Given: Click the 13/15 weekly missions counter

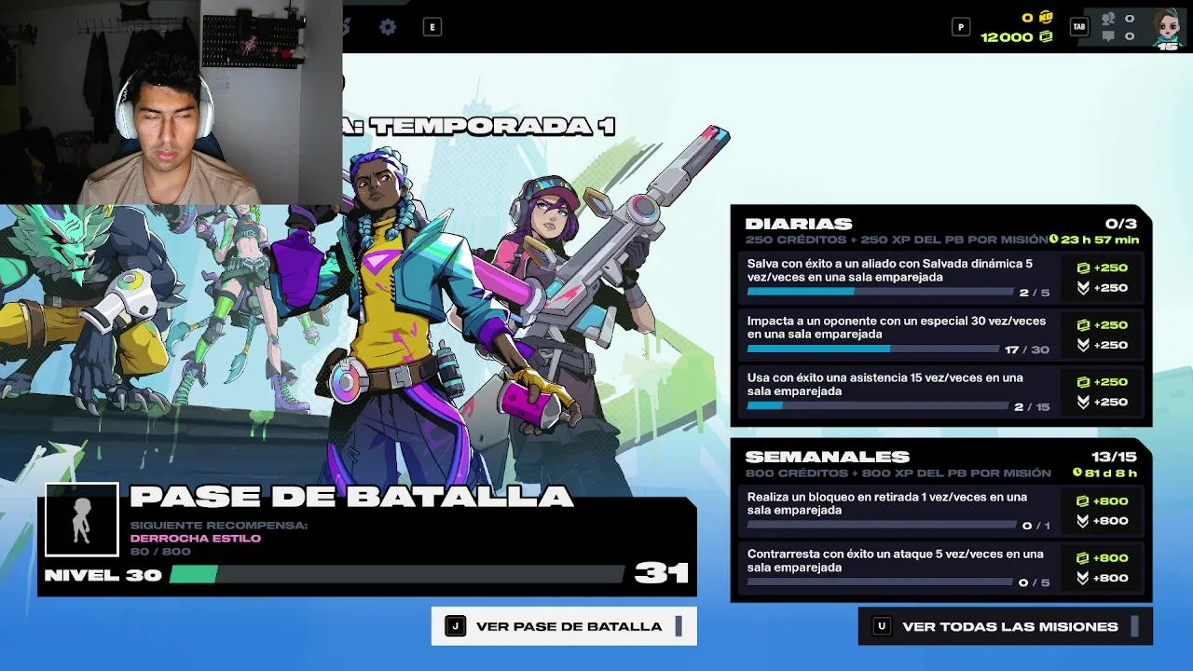Looking at the screenshot, I should point(1115,457).
